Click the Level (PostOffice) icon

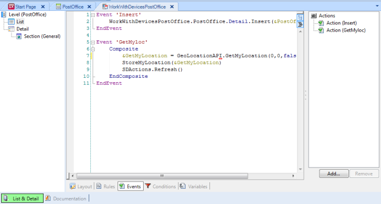pyautogui.click(x=4, y=15)
